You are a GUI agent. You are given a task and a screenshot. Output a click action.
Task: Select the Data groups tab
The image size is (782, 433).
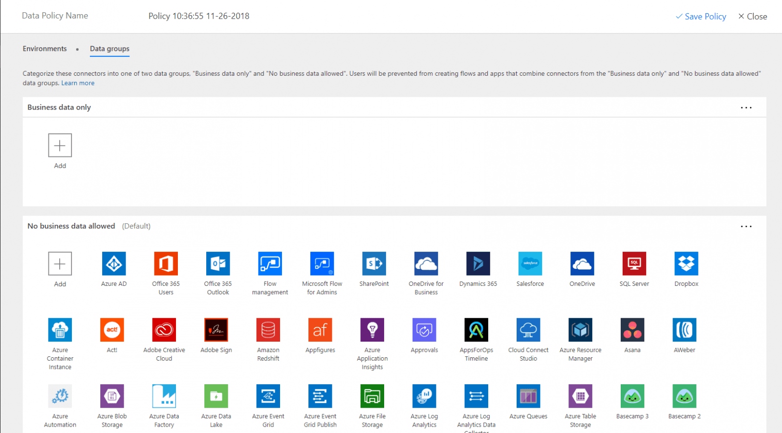109,49
